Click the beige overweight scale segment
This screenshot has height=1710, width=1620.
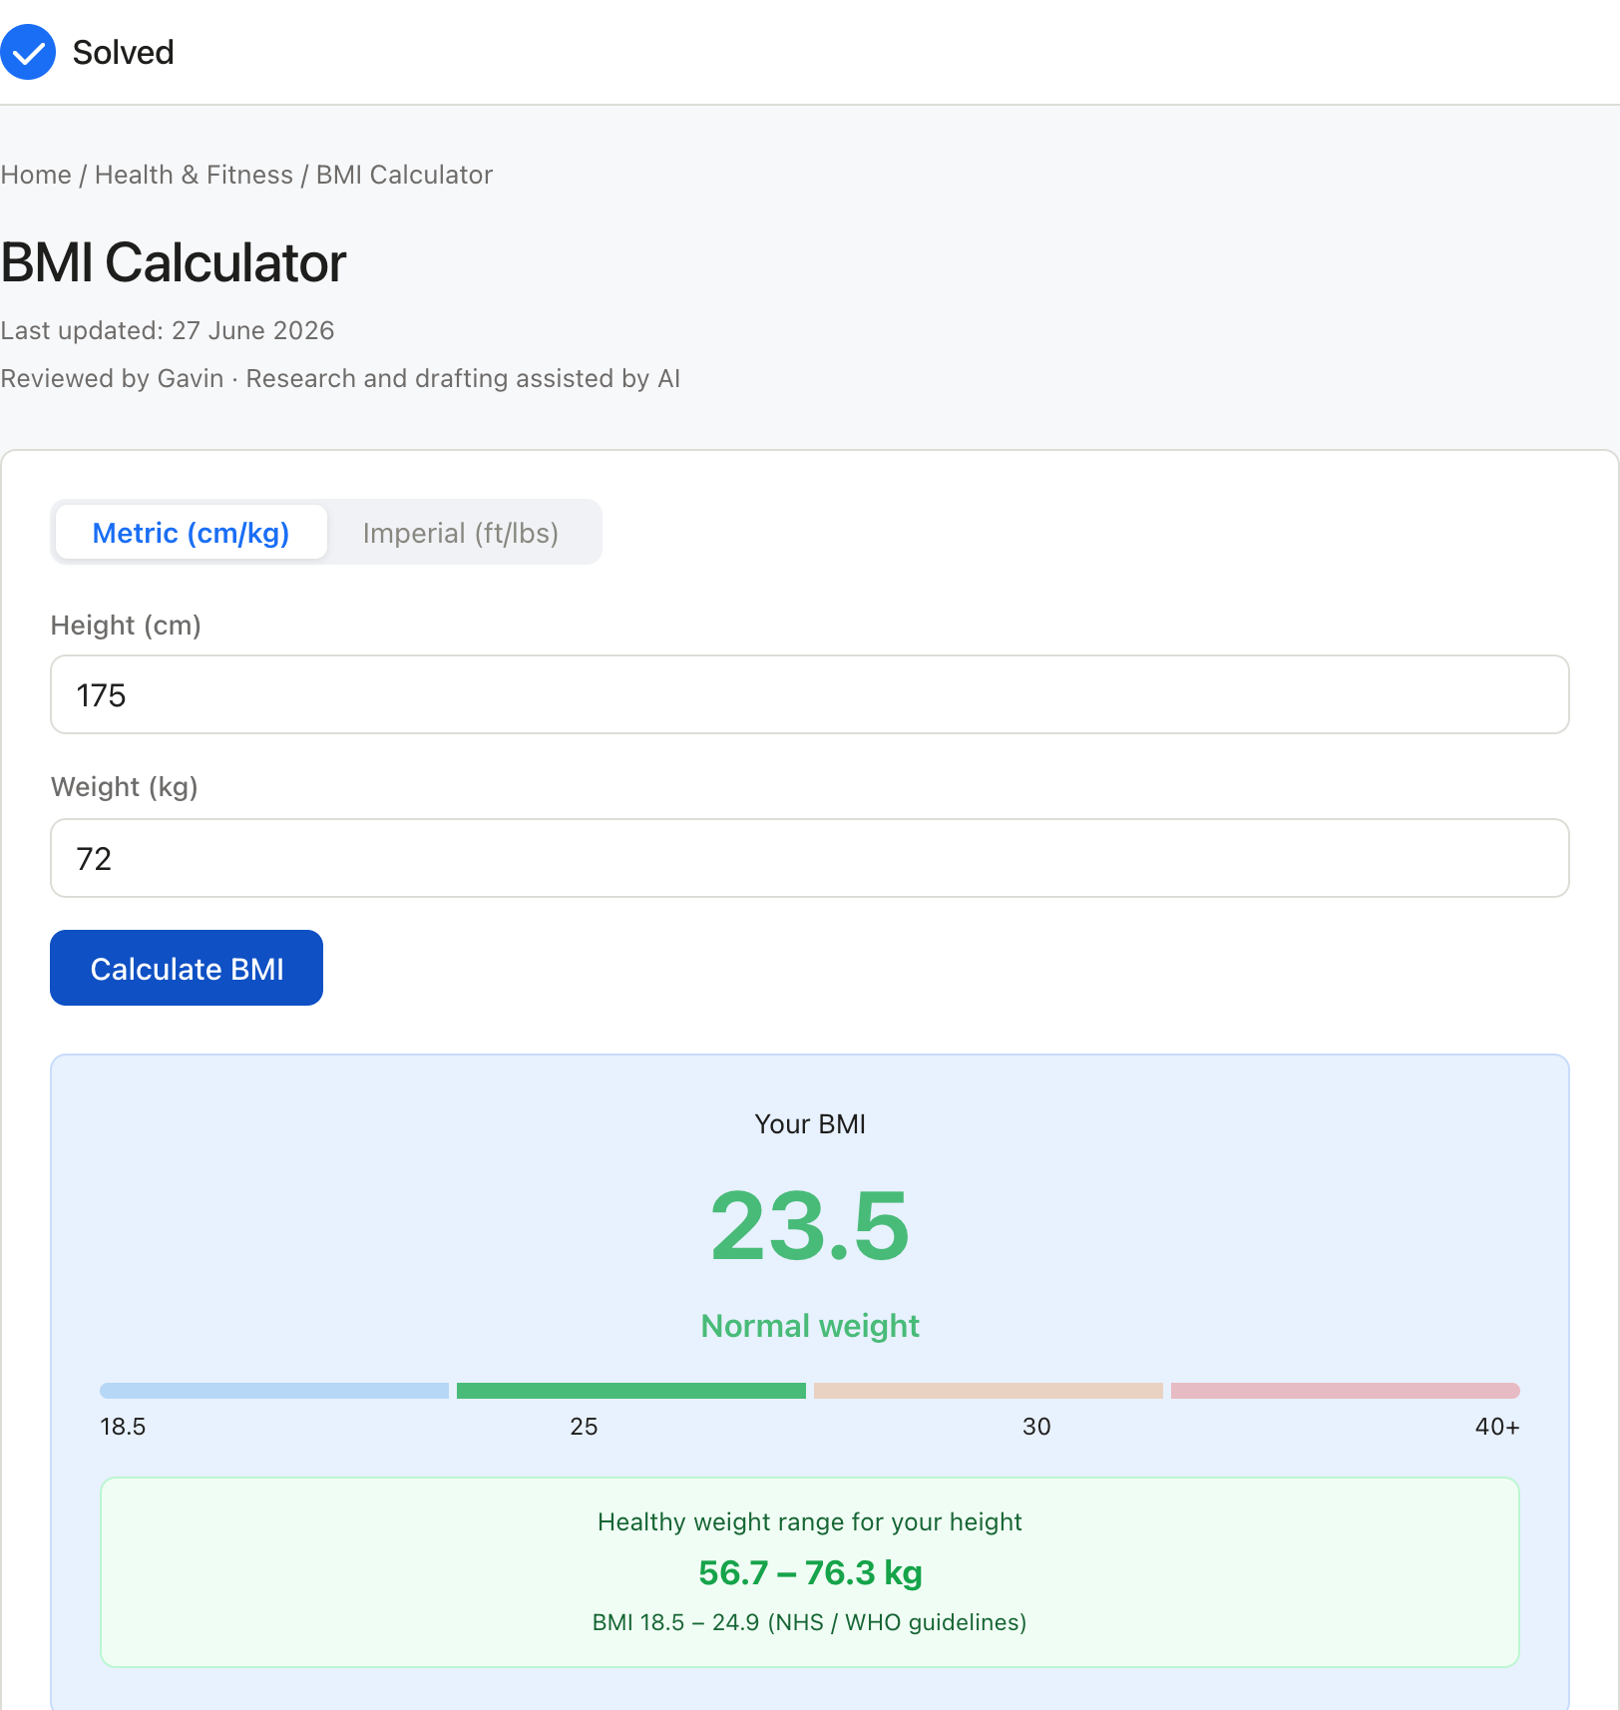coord(989,1391)
